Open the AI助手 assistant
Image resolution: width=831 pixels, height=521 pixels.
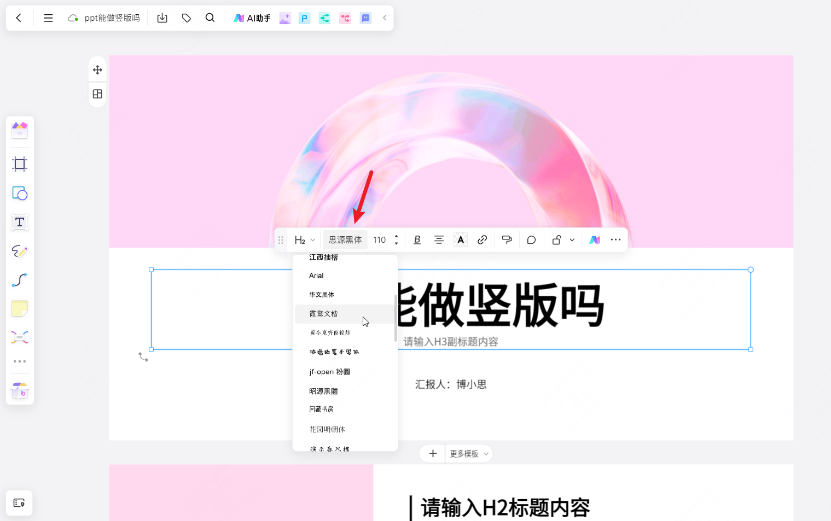point(252,18)
